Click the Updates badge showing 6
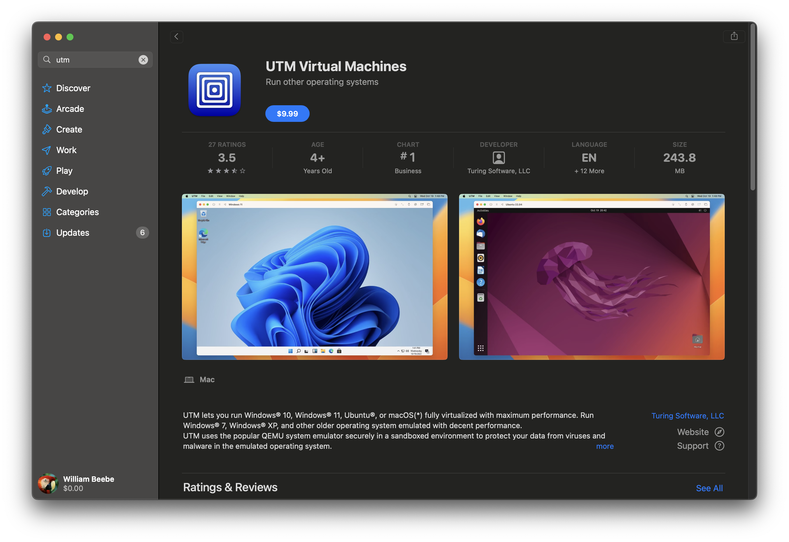 142,233
